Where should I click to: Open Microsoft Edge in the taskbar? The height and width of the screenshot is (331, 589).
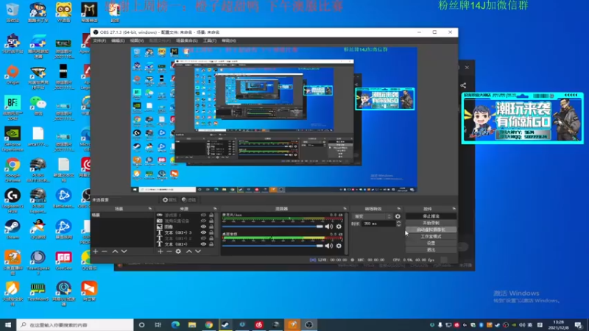pyautogui.click(x=175, y=324)
